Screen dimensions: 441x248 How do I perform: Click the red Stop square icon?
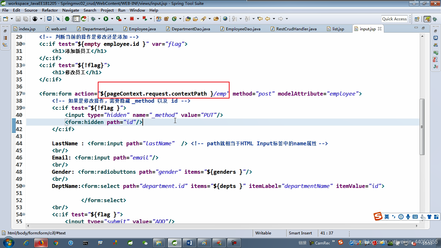pos(132,19)
